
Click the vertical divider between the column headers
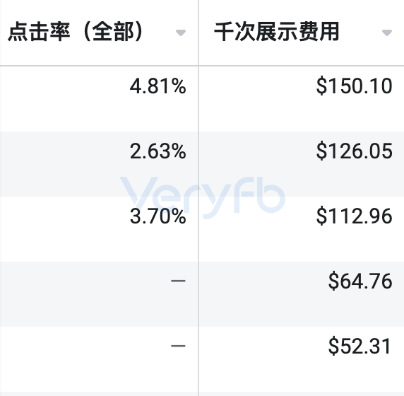click(x=198, y=33)
